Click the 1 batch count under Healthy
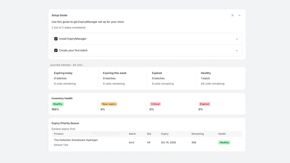 [x=205, y=78]
